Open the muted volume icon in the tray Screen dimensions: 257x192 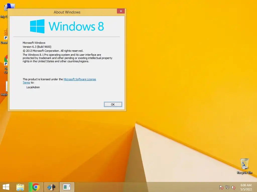click(x=233, y=187)
